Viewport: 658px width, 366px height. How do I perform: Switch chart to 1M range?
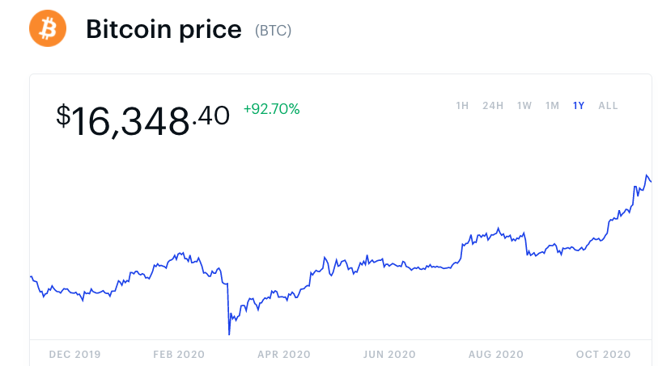click(x=552, y=106)
